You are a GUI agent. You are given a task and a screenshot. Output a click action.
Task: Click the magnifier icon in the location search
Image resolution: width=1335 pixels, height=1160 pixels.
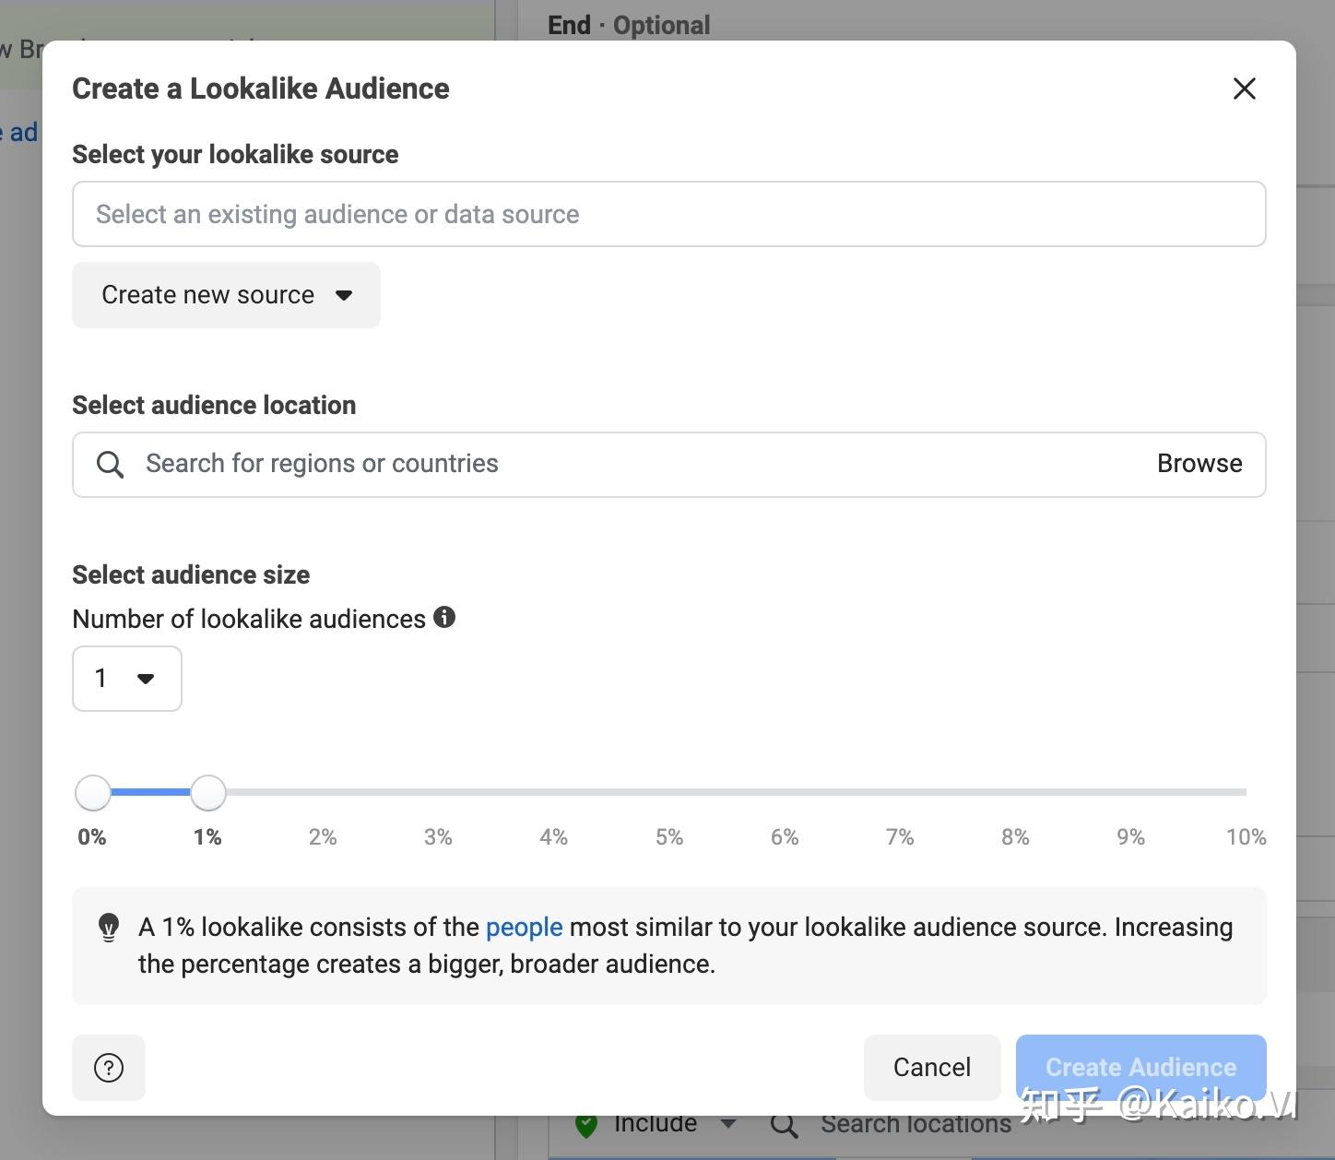(x=110, y=464)
